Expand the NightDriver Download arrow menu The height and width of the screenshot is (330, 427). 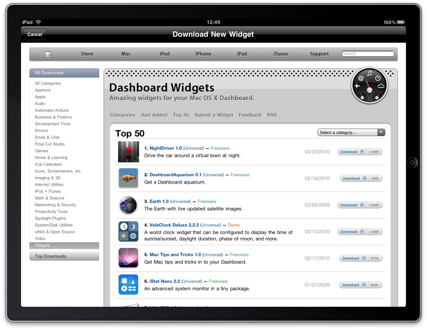coord(362,152)
